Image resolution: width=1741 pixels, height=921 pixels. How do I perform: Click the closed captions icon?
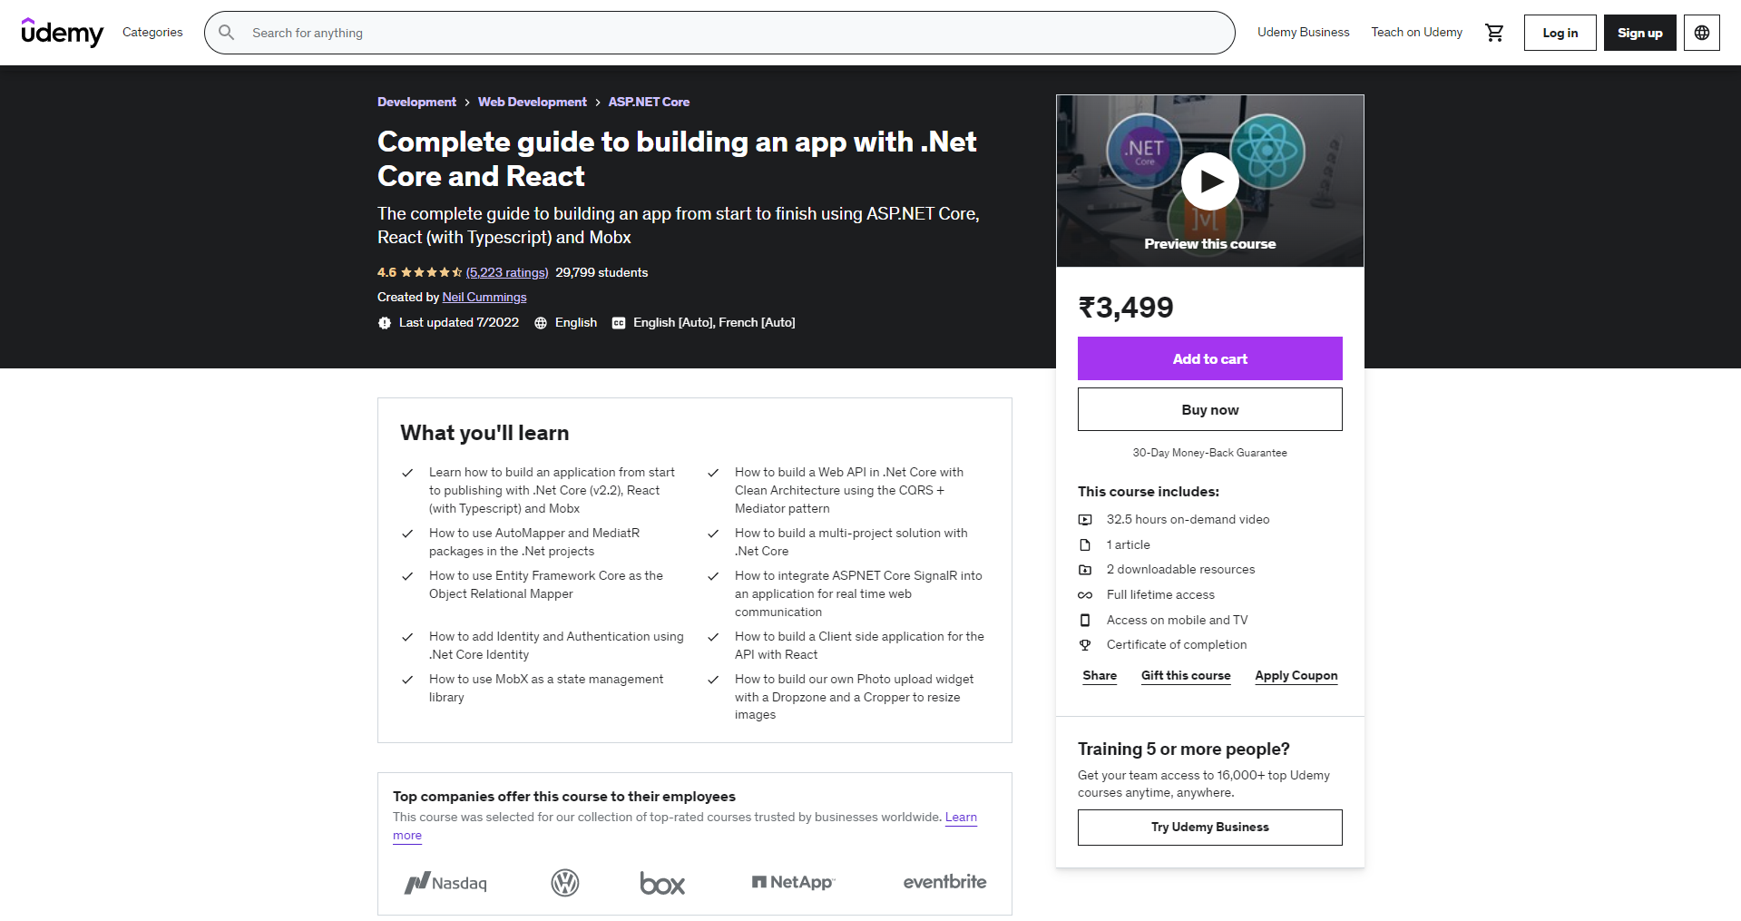[x=619, y=323]
